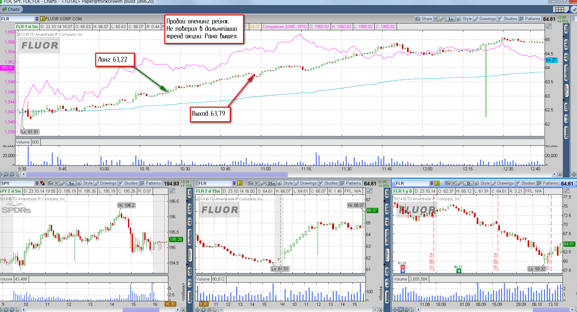The height and width of the screenshot is (312, 577).
Task: Expand symbol dropdown arrow next to main FLR field
Action: tap(37, 19)
